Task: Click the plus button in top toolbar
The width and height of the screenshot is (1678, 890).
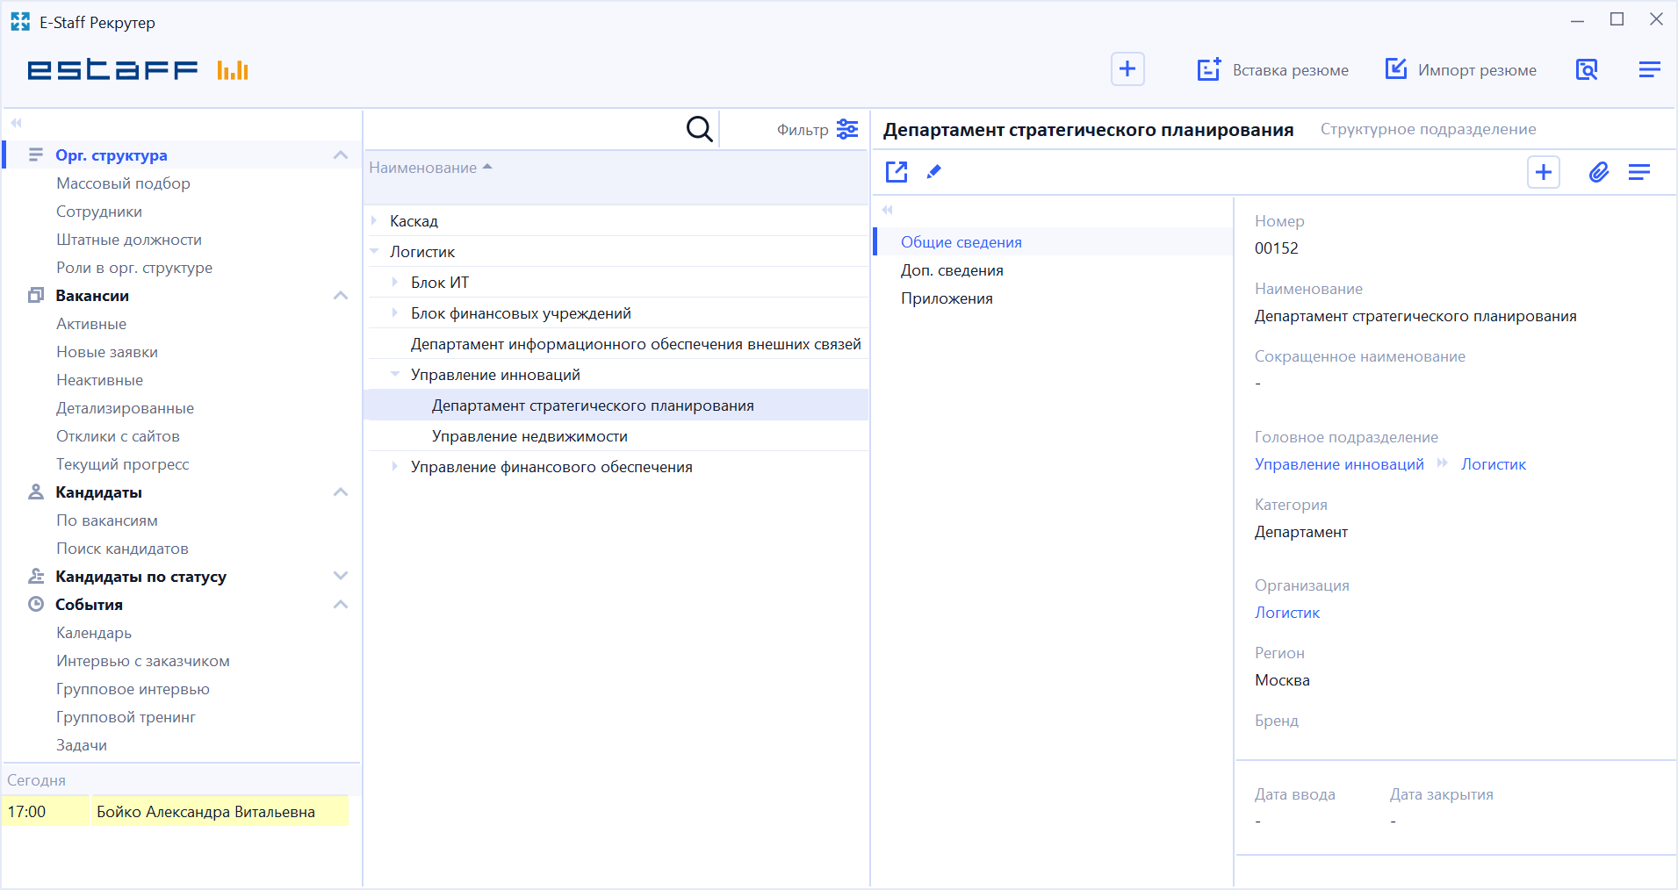Action: (1127, 69)
